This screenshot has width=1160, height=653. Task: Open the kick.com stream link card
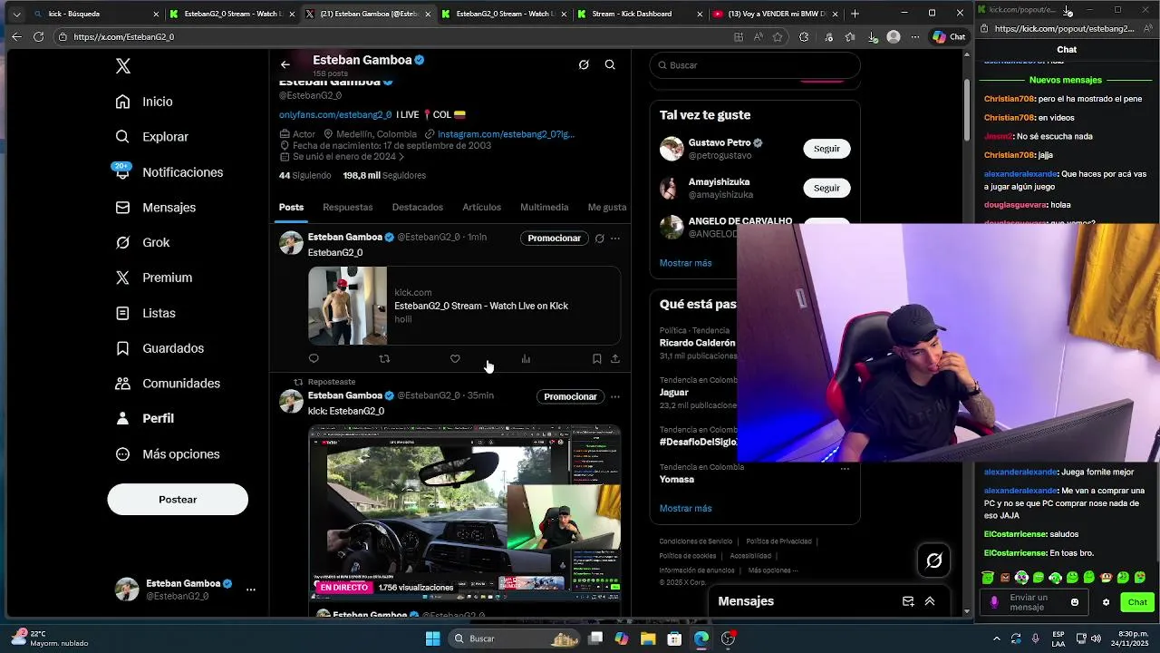point(464,306)
